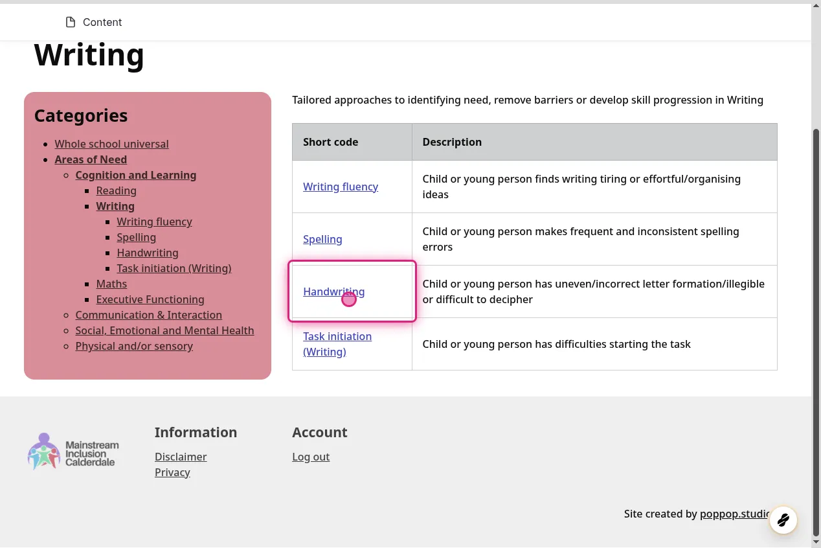Click the "Tailored approaches to identifying need" paragraph
The height and width of the screenshot is (548, 821).
point(528,100)
